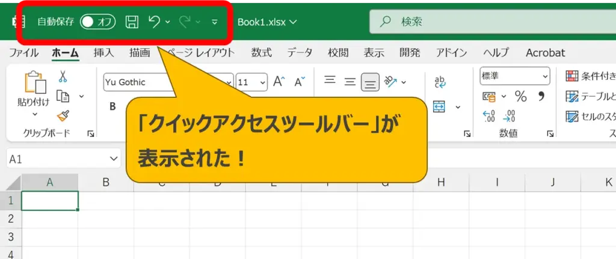Viewport: 616px width, 259px height.
Task: Open the データ ribbon tab
Action: (x=300, y=53)
